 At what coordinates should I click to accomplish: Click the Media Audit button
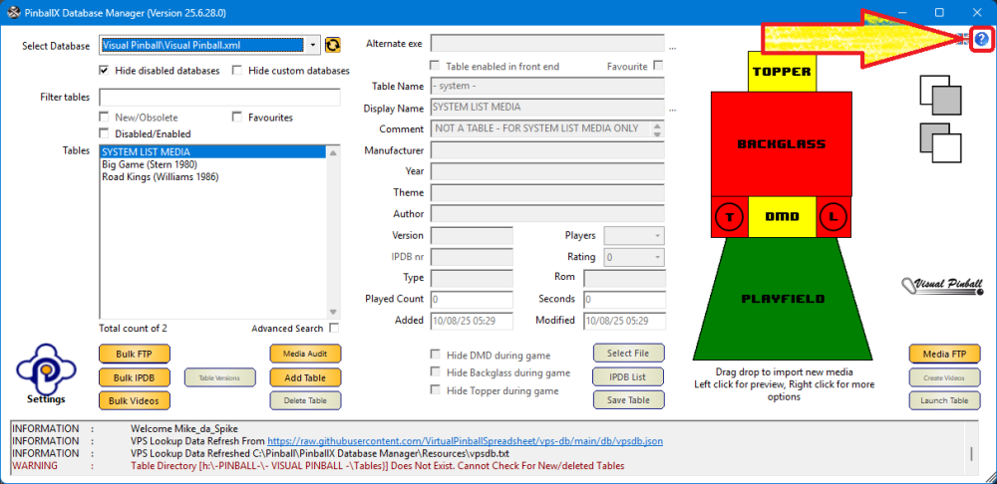click(x=305, y=354)
